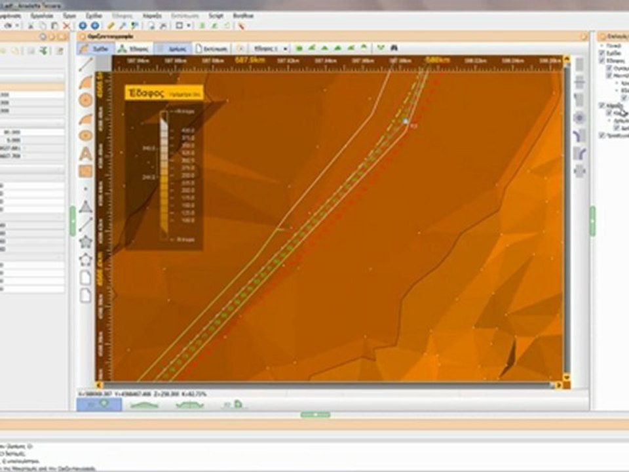Expand the top node in layers tree
The image size is (629, 472).
601,46
